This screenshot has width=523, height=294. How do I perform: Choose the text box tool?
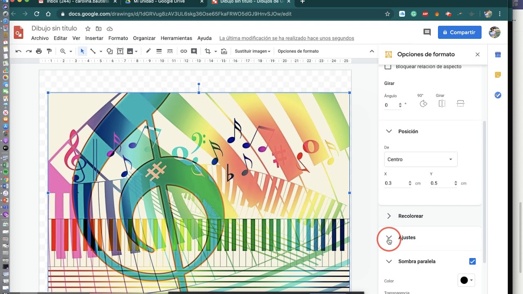(120, 51)
